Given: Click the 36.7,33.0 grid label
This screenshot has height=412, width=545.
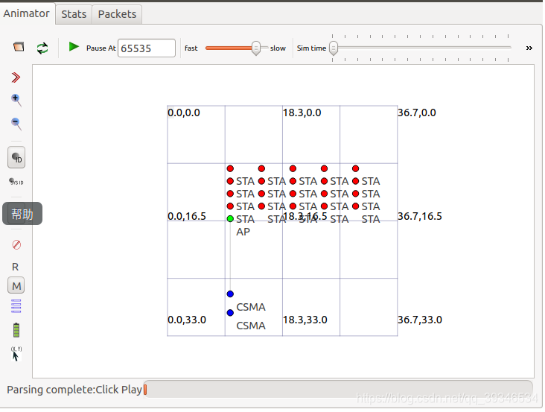Looking at the screenshot, I should tap(420, 320).
